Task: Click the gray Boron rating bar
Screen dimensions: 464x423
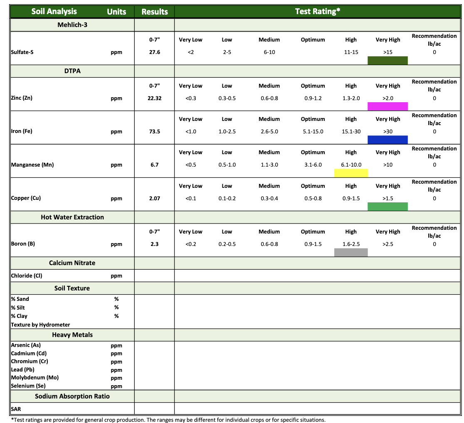Action: pos(351,252)
